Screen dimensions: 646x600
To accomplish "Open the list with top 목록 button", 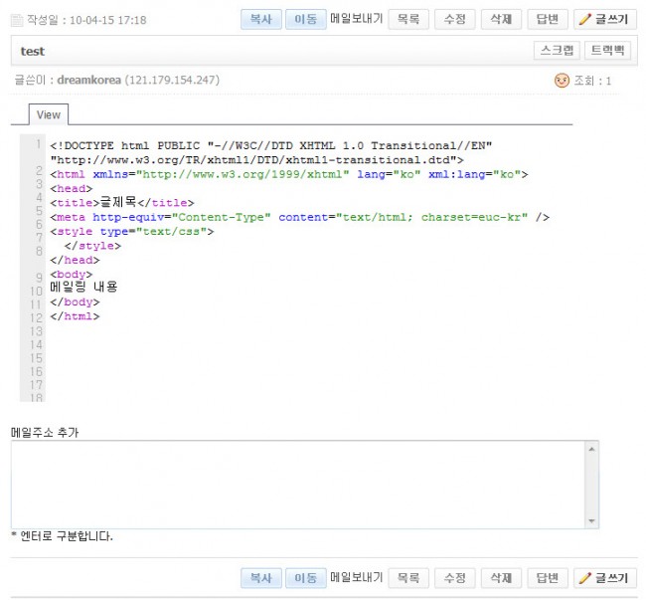I will (407, 19).
